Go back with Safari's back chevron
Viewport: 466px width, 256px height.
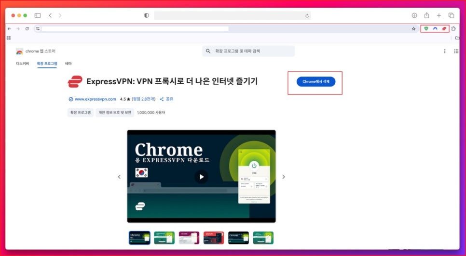pos(50,15)
